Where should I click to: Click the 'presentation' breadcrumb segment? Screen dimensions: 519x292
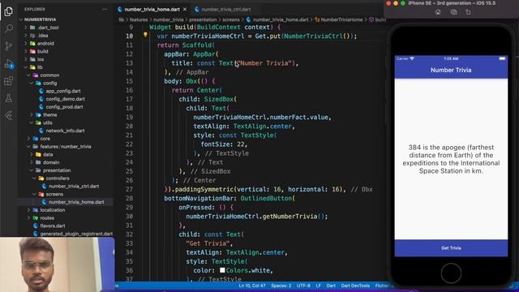point(203,19)
